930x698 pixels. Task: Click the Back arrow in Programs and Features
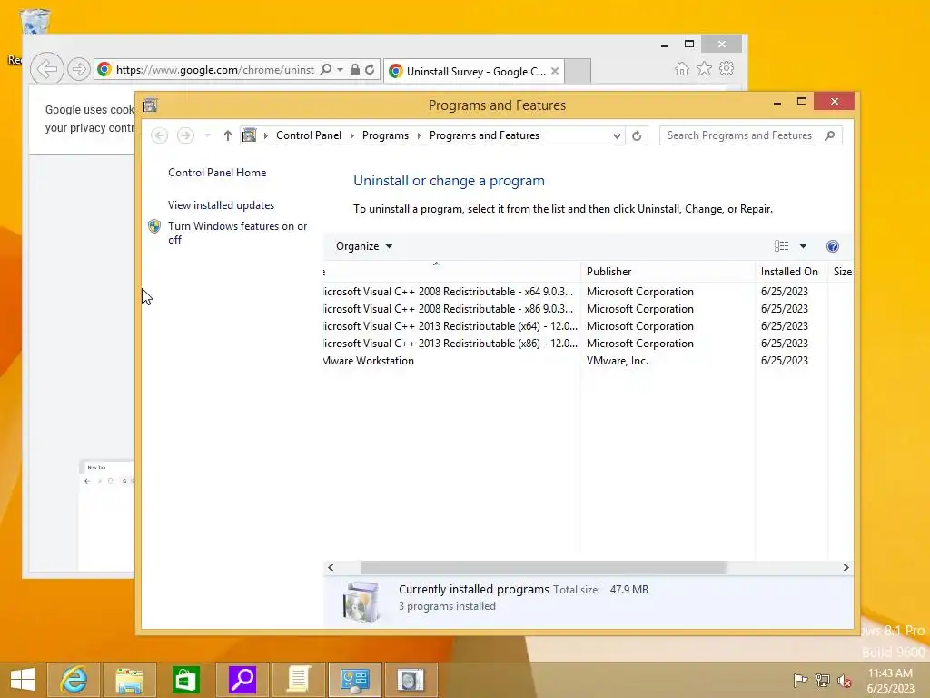coord(159,135)
